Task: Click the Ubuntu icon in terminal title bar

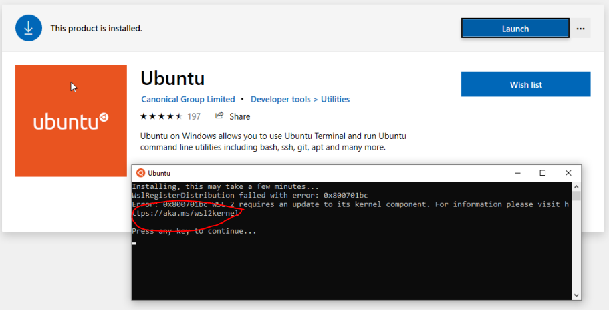Action: point(140,173)
